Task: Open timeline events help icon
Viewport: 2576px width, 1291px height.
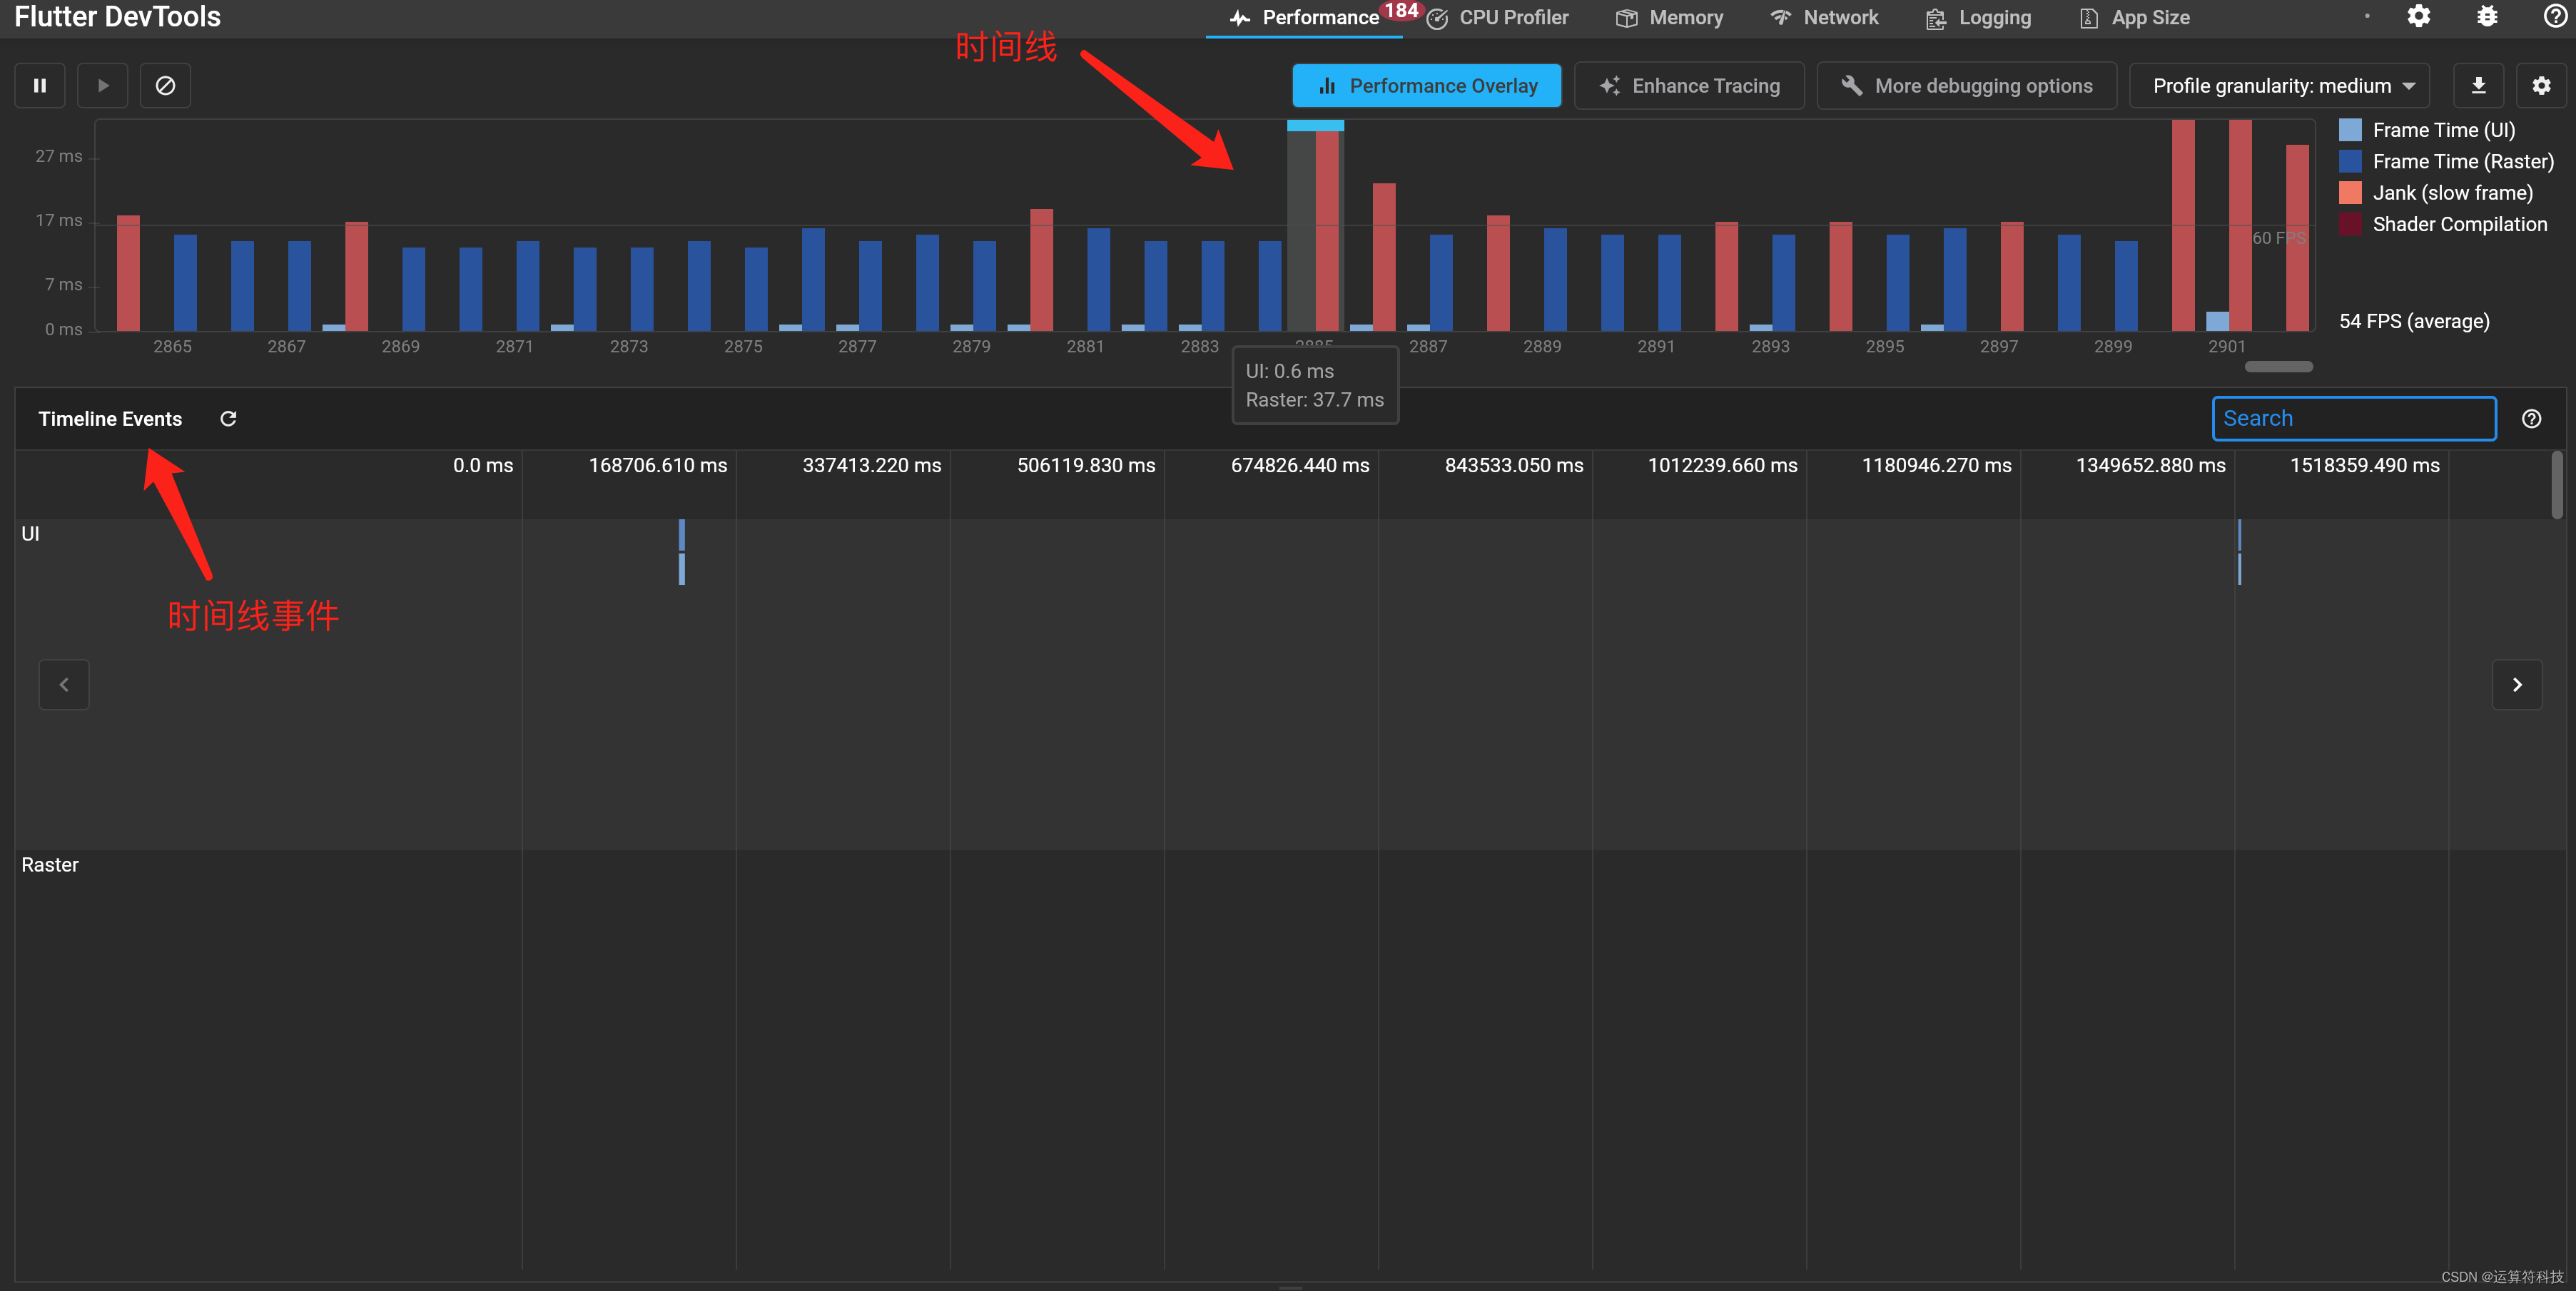Action: pos(2531,419)
